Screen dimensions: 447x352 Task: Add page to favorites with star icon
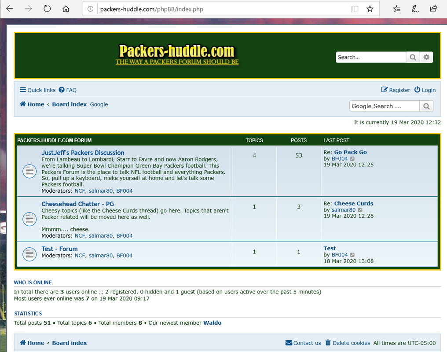pyautogui.click(x=370, y=9)
